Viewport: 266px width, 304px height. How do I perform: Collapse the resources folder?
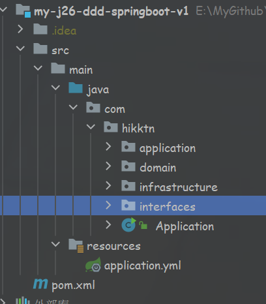coord(55,244)
